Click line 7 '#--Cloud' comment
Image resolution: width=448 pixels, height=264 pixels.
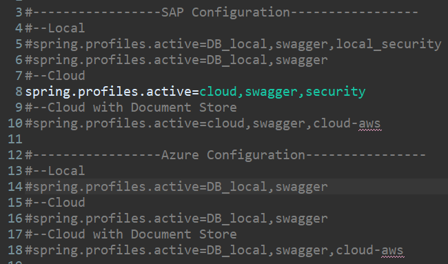55,76
